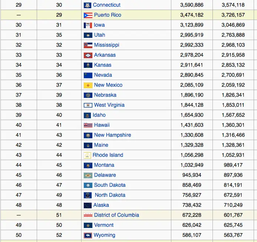Visit the Vermont link
Screen dimensions: 257x242
pos(104,225)
